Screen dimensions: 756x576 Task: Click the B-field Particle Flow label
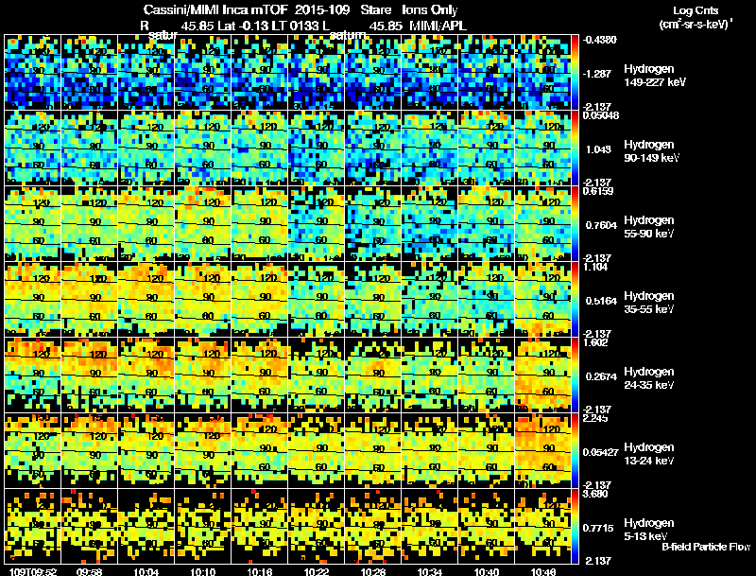tap(706, 547)
